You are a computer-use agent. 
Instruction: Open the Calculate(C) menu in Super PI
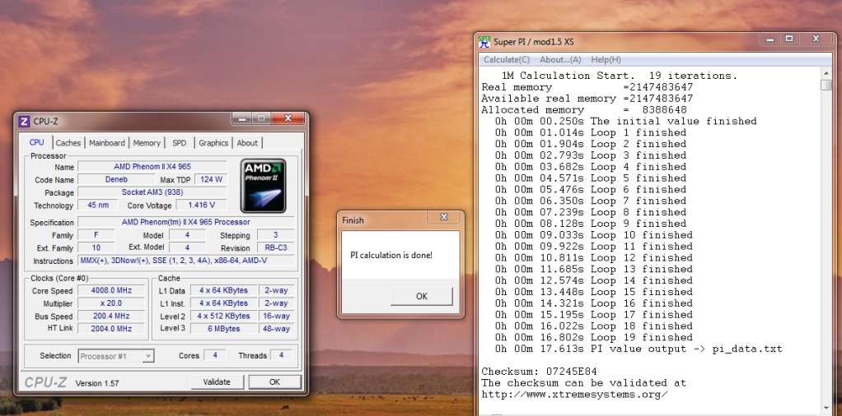(507, 59)
